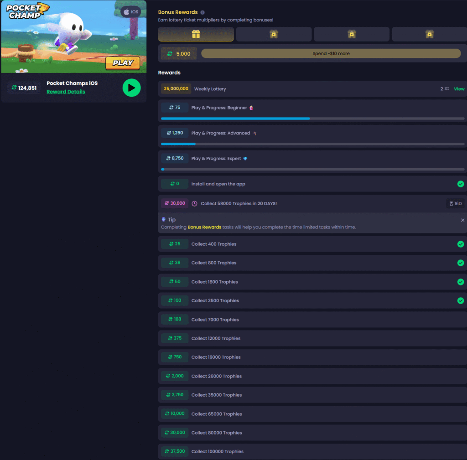The image size is (467, 460).
Task: Click the 30,000 reward badge for 20-day task
Action: pos(175,203)
